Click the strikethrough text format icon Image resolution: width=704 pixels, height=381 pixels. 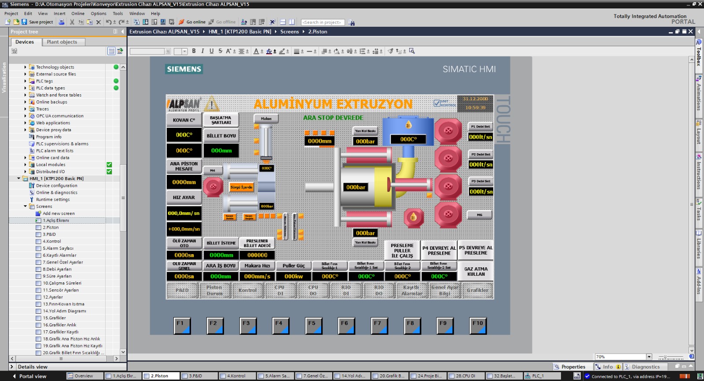220,51
